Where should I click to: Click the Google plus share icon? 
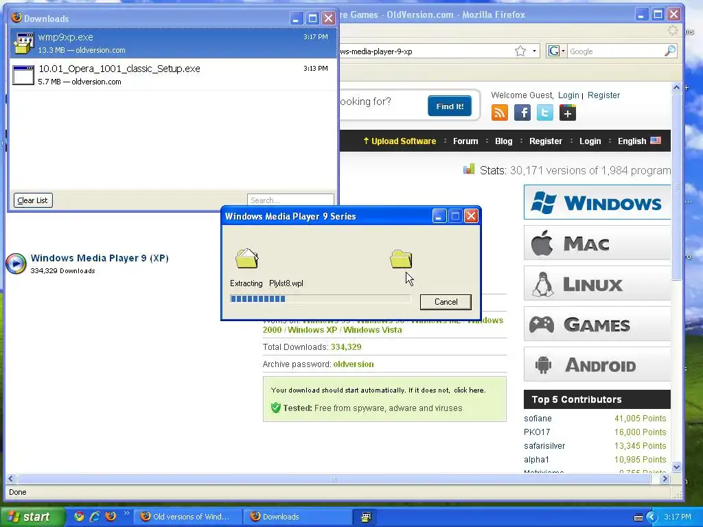(x=567, y=113)
